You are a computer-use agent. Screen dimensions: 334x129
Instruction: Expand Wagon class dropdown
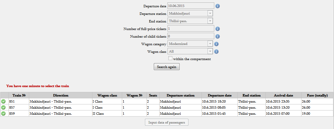coord(190,51)
